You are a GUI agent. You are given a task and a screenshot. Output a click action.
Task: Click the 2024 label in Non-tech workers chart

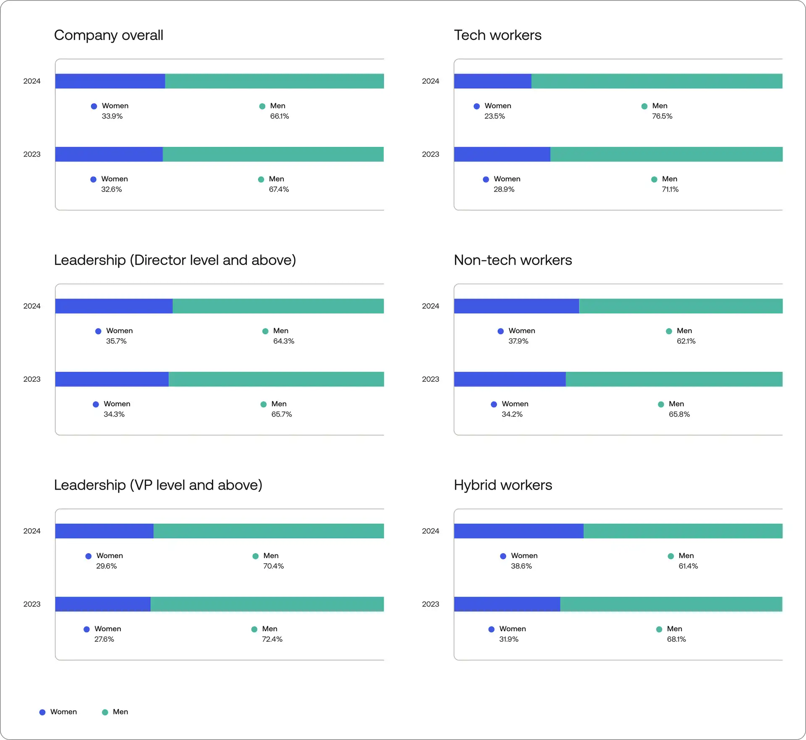click(x=430, y=306)
